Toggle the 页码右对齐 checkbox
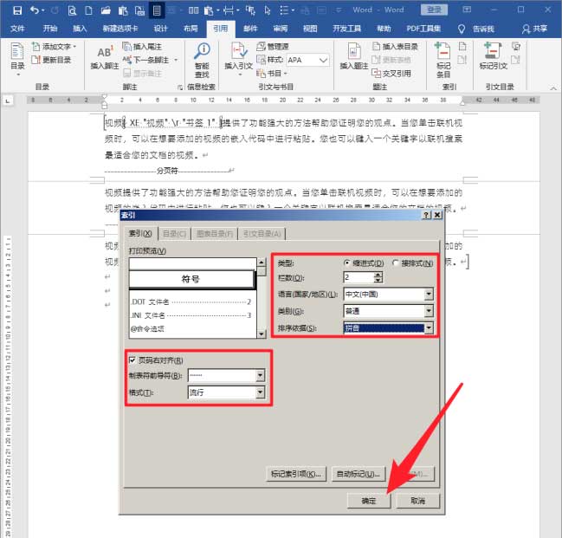 click(x=132, y=360)
